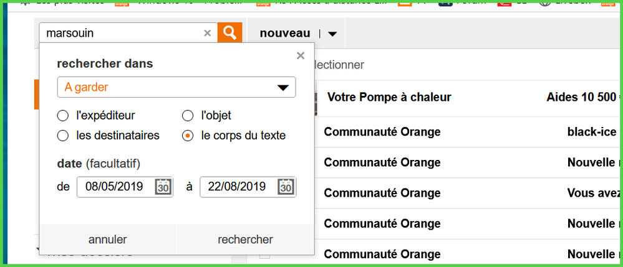The height and width of the screenshot is (267, 623).
Task: Open the arrow next to nouveau
Action: [332, 34]
